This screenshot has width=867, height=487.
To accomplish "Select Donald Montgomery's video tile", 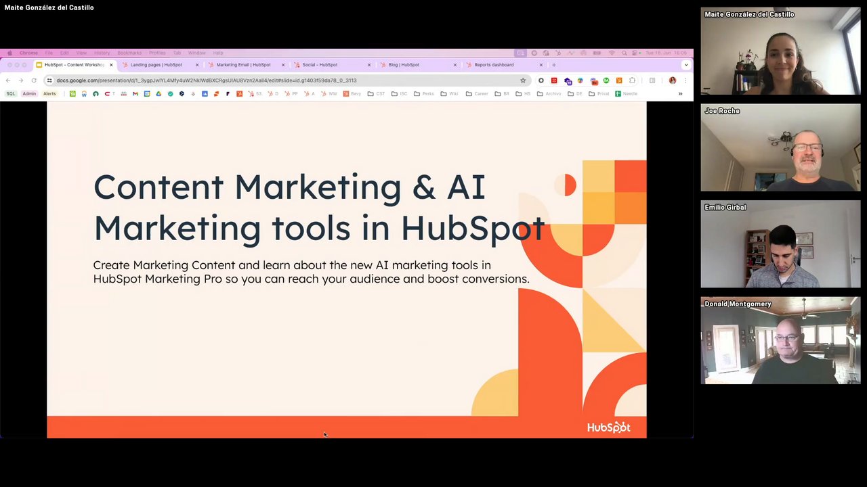I will pyautogui.click(x=780, y=341).
